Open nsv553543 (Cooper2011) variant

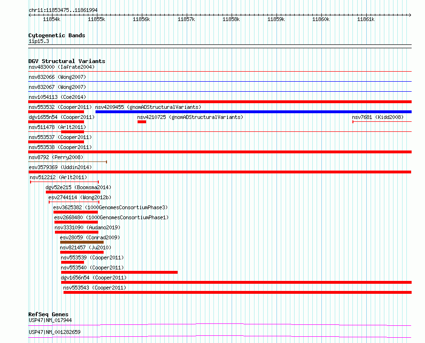(95, 288)
